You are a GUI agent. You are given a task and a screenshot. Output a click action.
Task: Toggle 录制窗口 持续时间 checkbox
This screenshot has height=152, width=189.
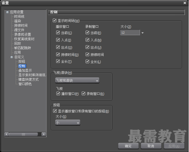click(x=87, y=54)
